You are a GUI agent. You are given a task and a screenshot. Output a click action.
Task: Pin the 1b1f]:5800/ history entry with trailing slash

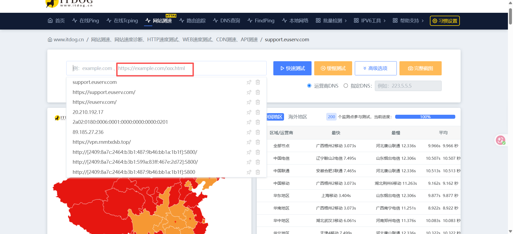point(249,152)
